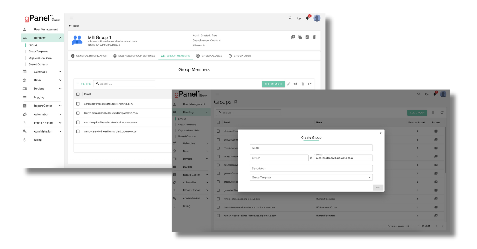Refresh the Groups list in Groups window

click(442, 113)
